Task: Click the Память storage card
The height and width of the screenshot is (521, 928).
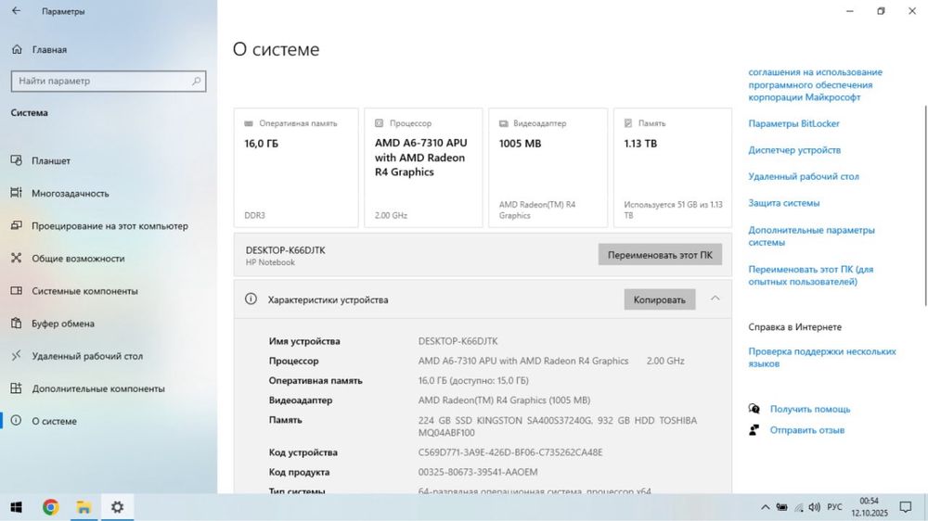Action: click(x=672, y=168)
